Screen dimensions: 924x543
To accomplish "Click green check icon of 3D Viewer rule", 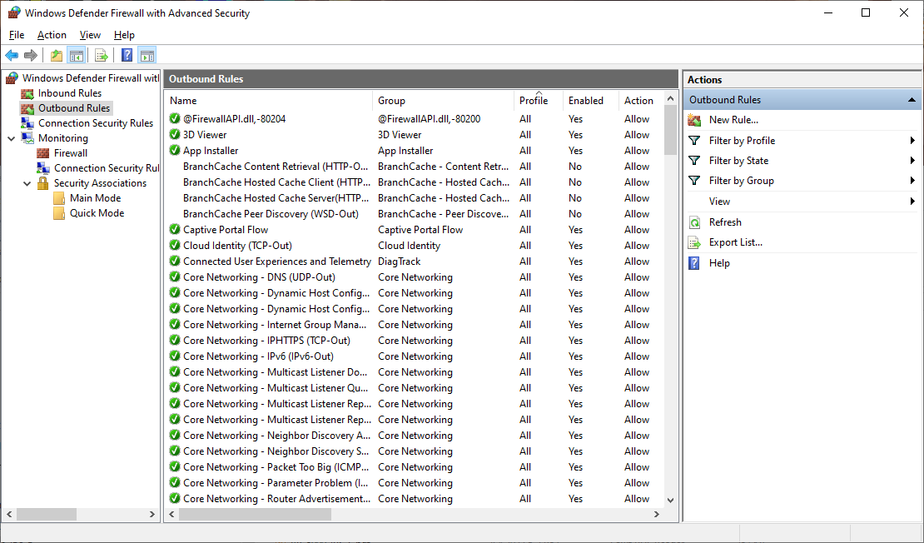I will pyautogui.click(x=175, y=134).
